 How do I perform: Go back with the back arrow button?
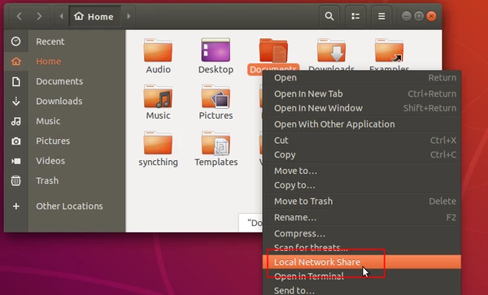coord(20,16)
